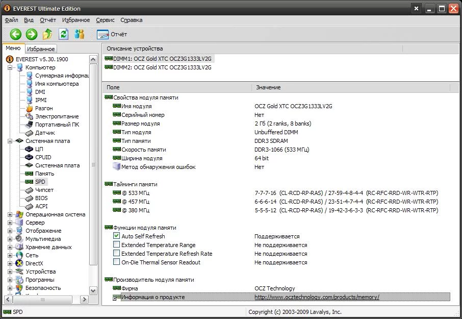Open the Отчёт report toolbar button
This screenshot has height=319, width=462.
pos(112,34)
